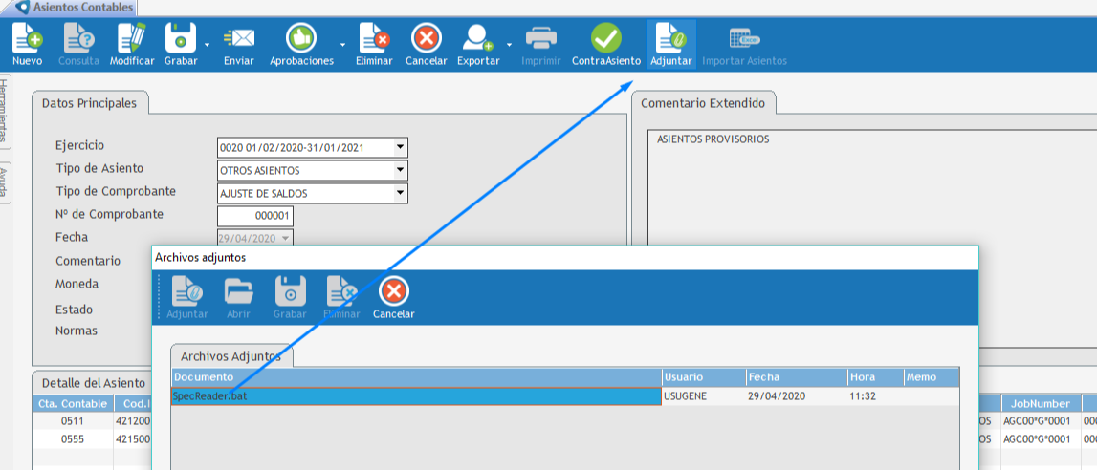
Task: Click the Eliminar icon in main toolbar
Action: (x=373, y=39)
